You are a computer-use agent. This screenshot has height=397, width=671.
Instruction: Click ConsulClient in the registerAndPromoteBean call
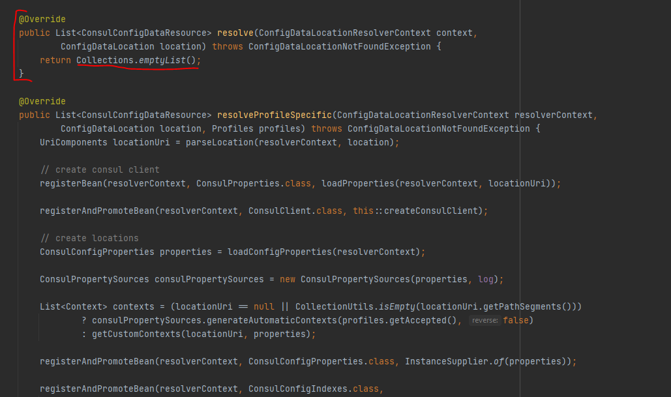click(x=280, y=211)
